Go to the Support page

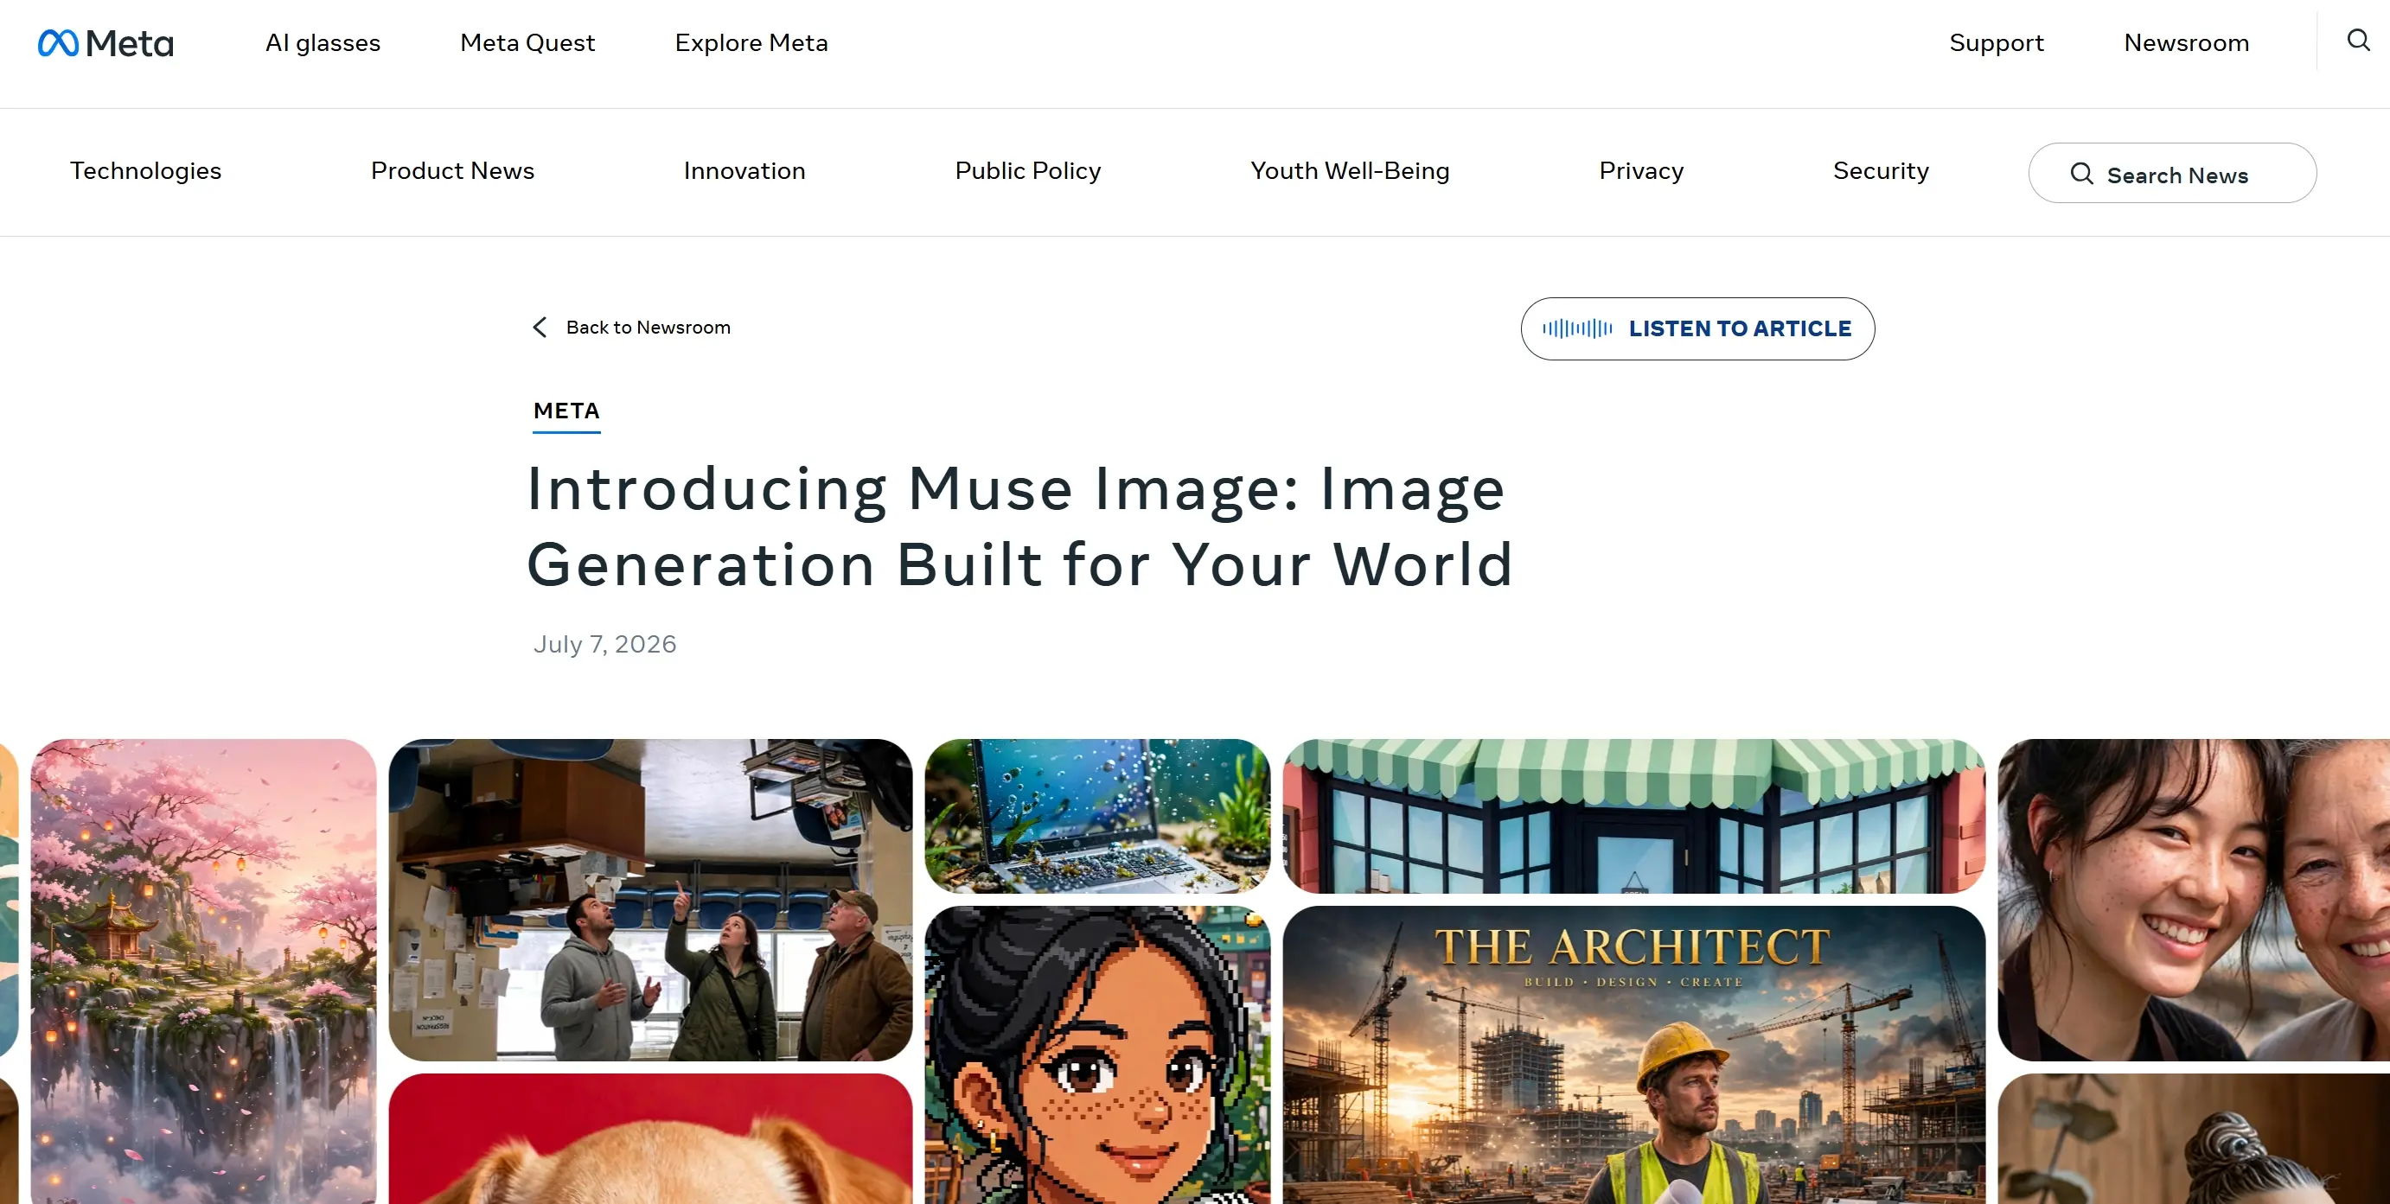1996,43
